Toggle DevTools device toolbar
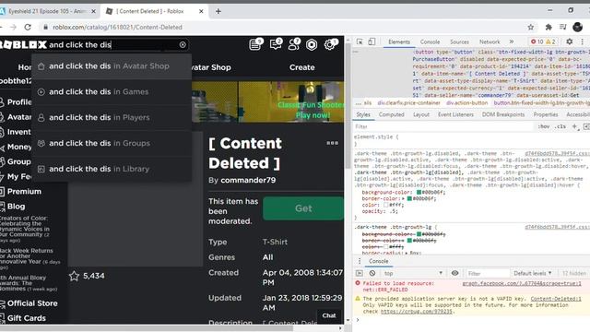 tap(372, 41)
